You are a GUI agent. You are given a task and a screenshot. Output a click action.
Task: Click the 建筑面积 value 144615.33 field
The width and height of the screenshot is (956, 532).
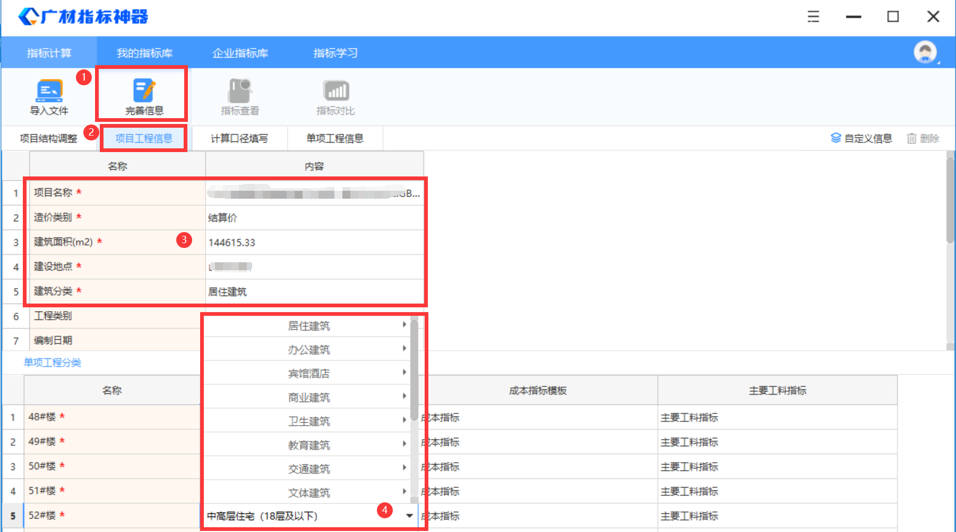tap(314, 242)
